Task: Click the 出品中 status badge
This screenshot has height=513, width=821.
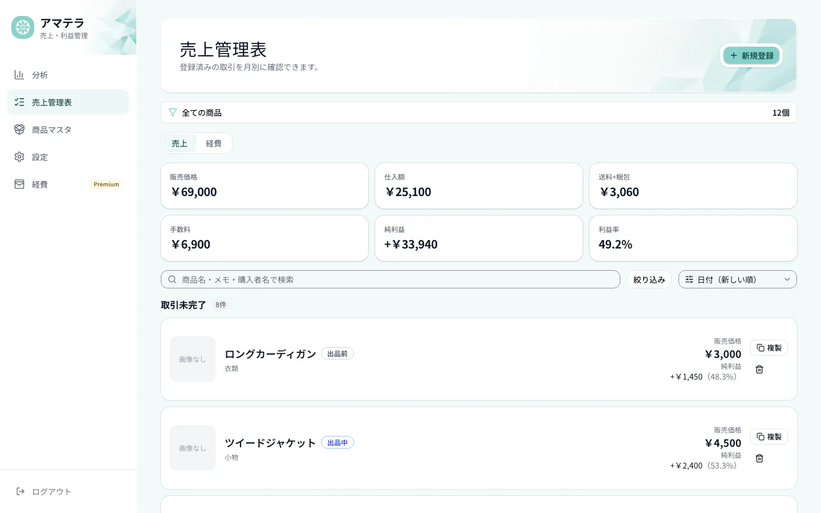Action: (338, 443)
